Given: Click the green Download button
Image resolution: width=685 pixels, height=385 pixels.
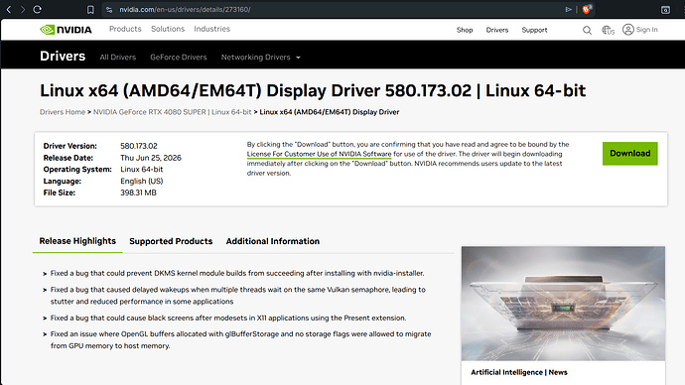Looking at the screenshot, I should coord(629,153).
